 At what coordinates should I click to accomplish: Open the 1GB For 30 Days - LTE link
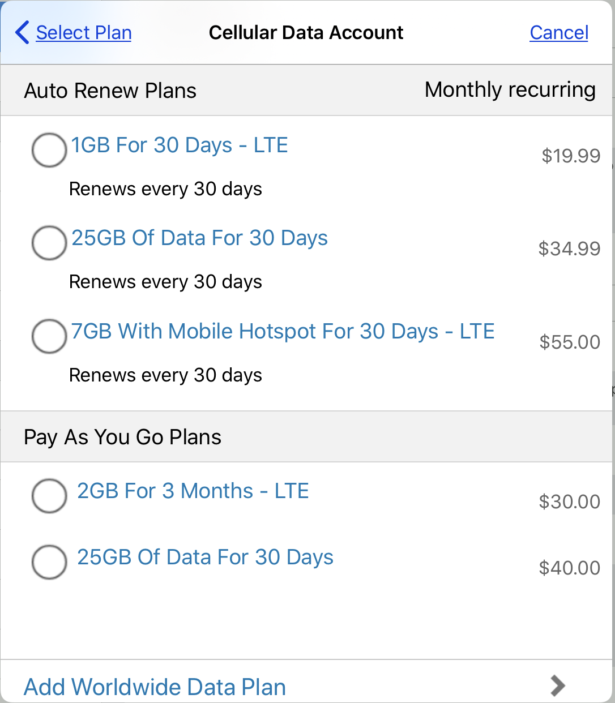point(180,145)
